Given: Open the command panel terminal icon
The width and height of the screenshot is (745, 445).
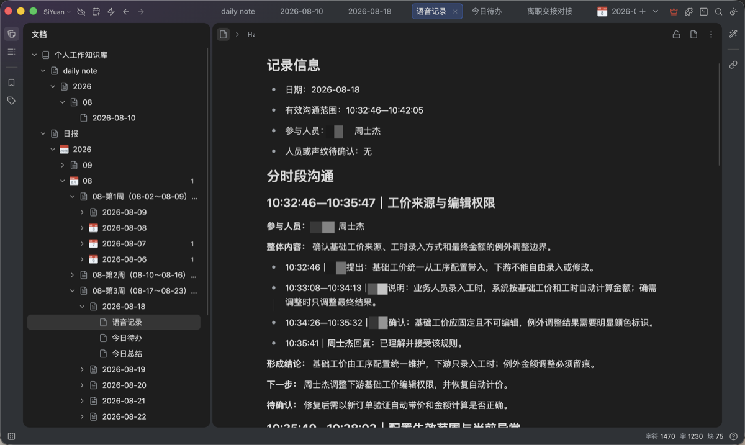Looking at the screenshot, I should pyautogui.click(x=703, y=12).
